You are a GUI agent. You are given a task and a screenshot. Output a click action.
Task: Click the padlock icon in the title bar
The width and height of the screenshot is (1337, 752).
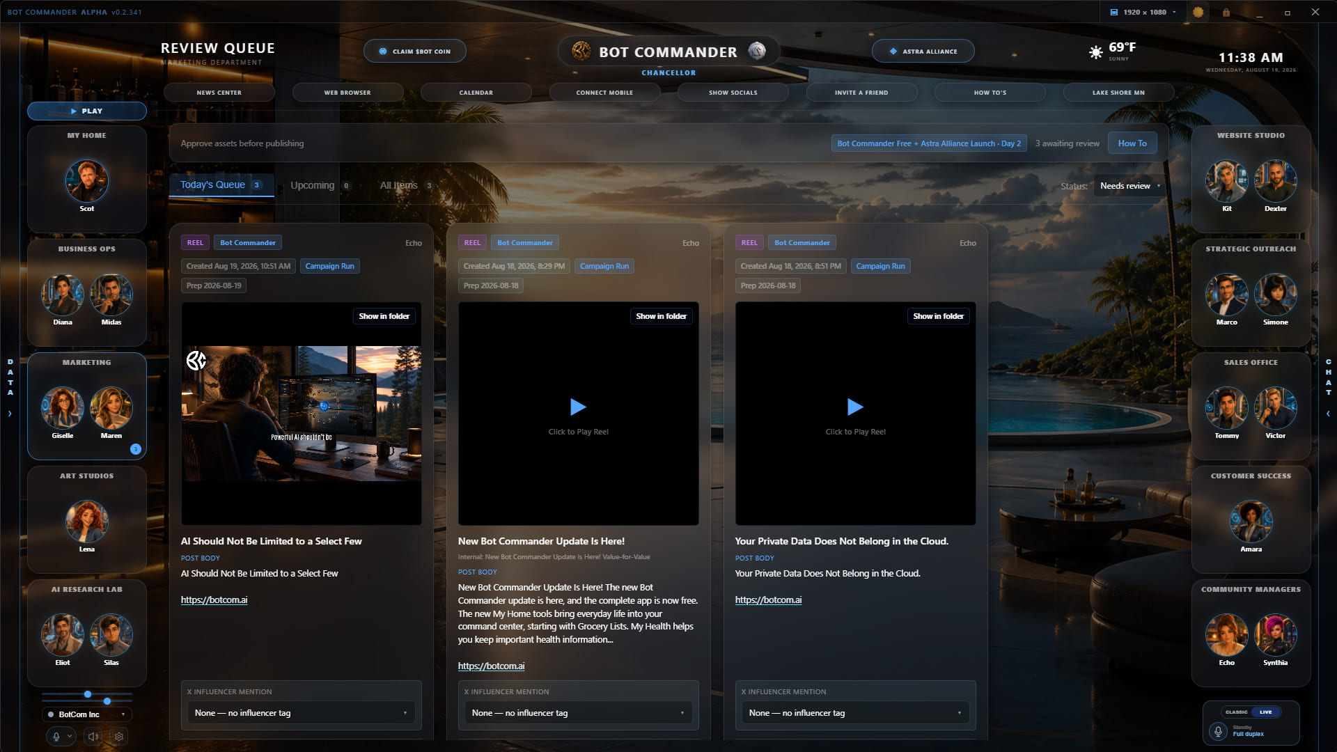point(1226,12)
